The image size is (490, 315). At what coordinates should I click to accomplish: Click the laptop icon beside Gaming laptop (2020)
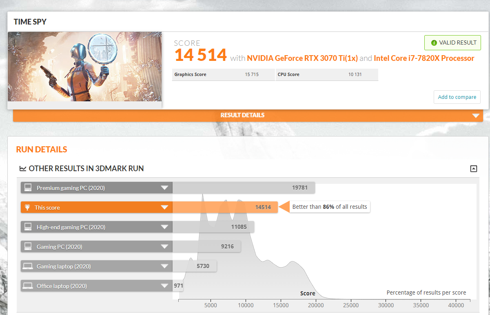point(28,266)
